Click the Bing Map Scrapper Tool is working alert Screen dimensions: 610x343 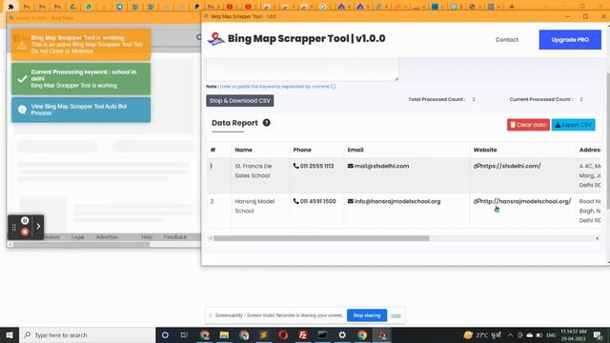(x=81, y=45)
